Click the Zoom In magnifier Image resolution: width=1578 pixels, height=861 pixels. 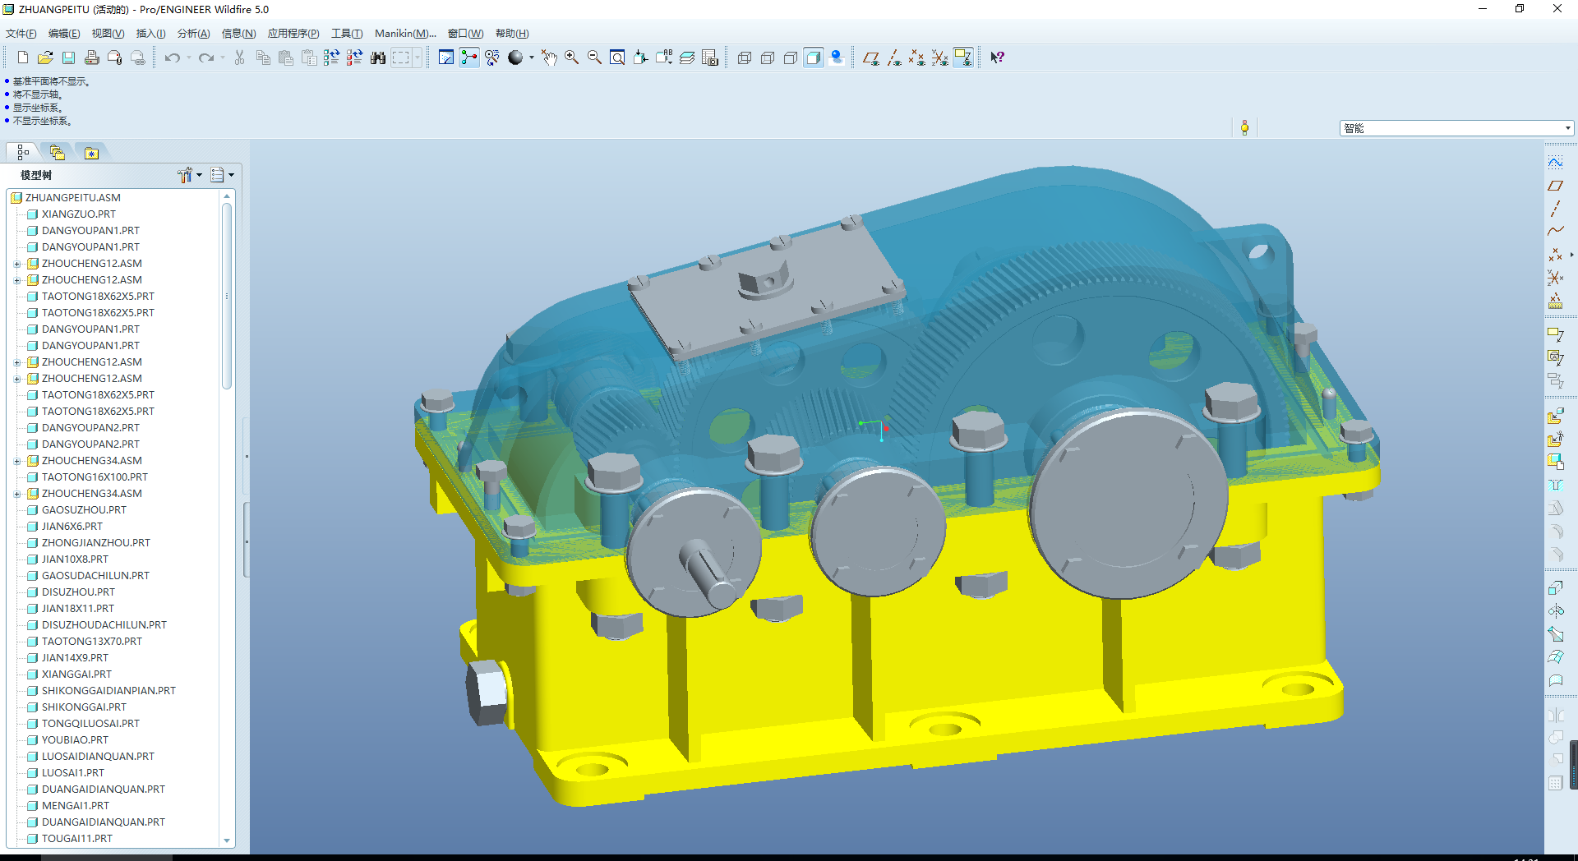[x=572, y=58]
